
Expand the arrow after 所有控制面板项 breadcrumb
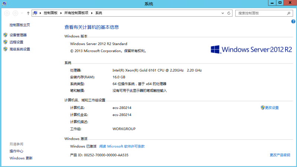tap(92, 13)
